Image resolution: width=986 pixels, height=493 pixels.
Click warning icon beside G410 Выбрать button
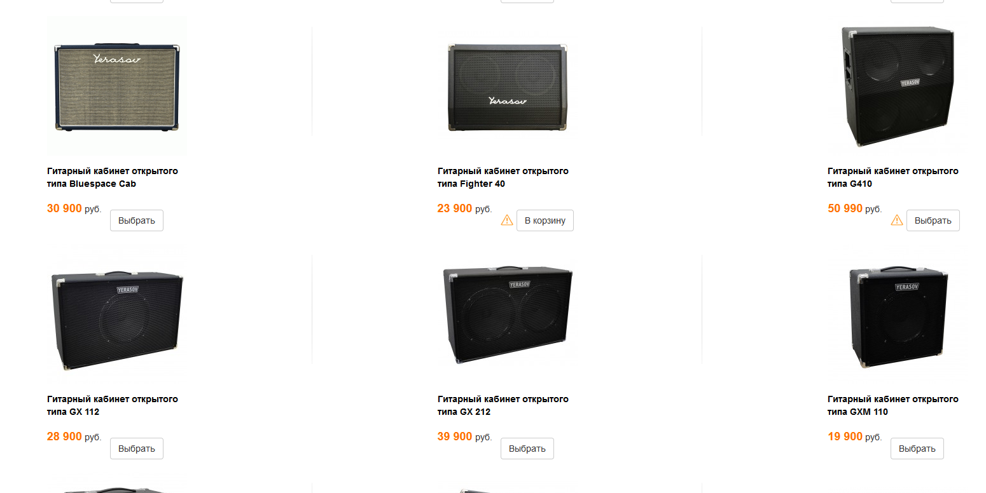pos(897,220)
